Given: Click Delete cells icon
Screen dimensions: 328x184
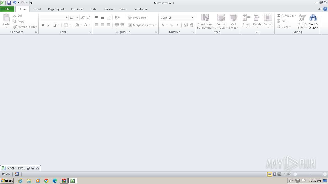Looking at the screenshot, I should click(257, 18).
